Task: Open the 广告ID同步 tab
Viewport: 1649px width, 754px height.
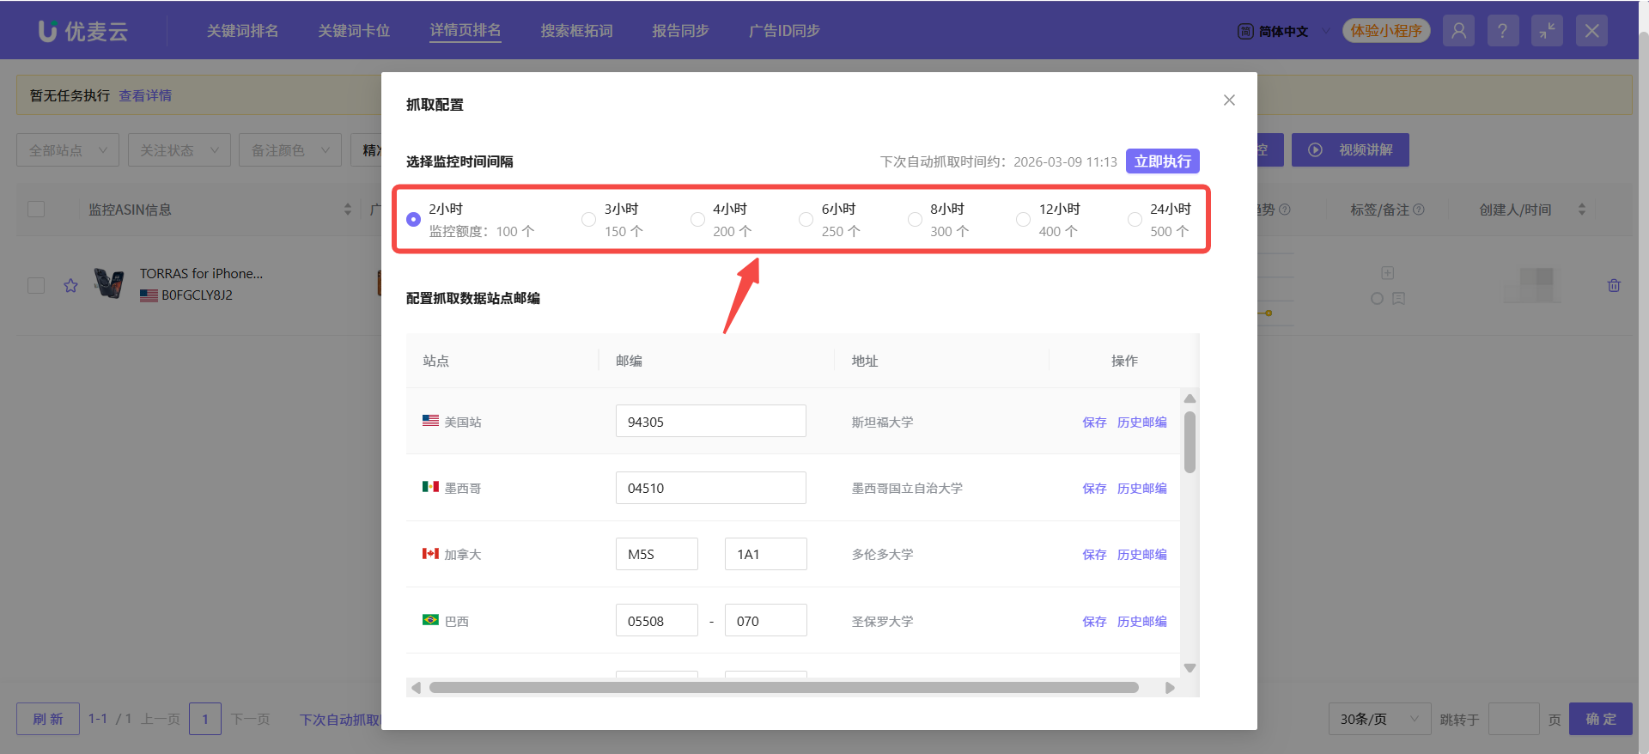Action: coord(784,31)
